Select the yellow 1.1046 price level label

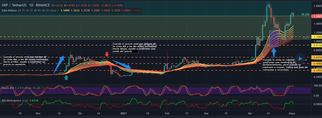316,37
